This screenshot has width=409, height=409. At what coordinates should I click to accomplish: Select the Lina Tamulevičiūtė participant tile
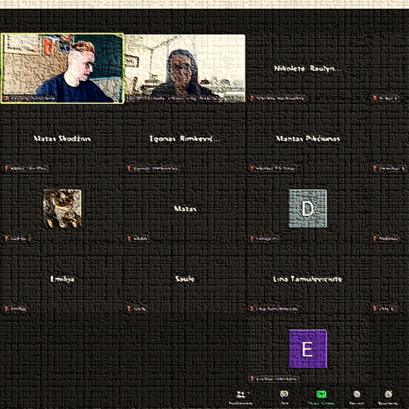click(x=308, y=279)
